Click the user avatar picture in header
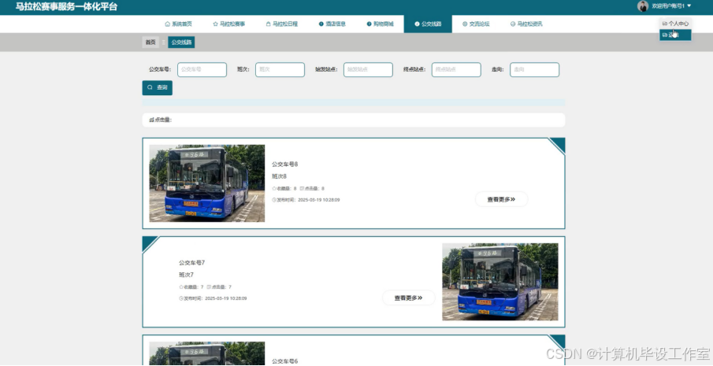This screenshot has width=713, height=366. coord(643,6)
